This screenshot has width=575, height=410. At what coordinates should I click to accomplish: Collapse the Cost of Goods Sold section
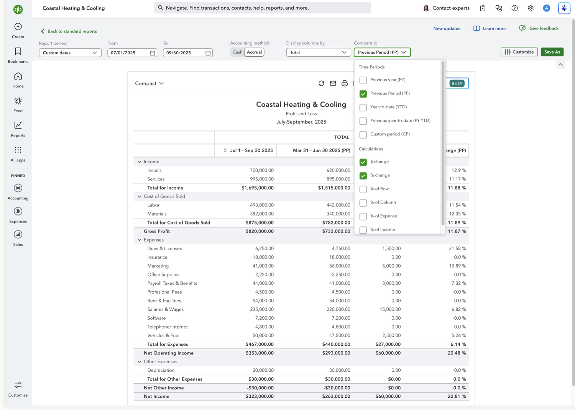140,196
